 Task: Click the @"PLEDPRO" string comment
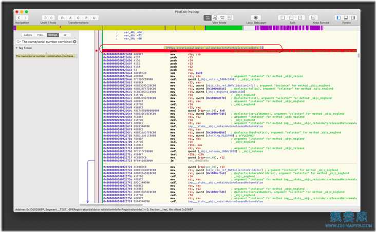click(x=245, y=136)
